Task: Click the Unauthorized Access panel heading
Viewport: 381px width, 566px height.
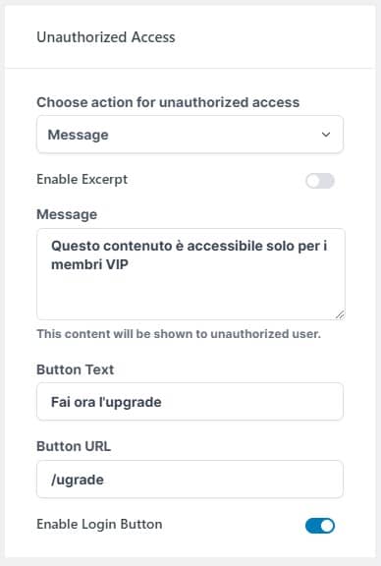Action: point(106,37)
